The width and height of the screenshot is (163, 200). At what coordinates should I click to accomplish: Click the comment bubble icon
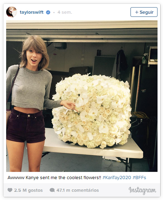[x=52, y=190]
